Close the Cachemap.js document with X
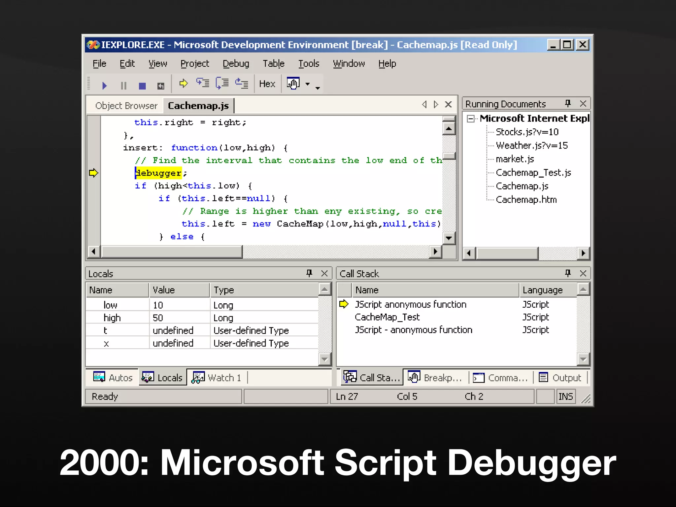Viewport: 676px width, 507px height. (448, 105)
